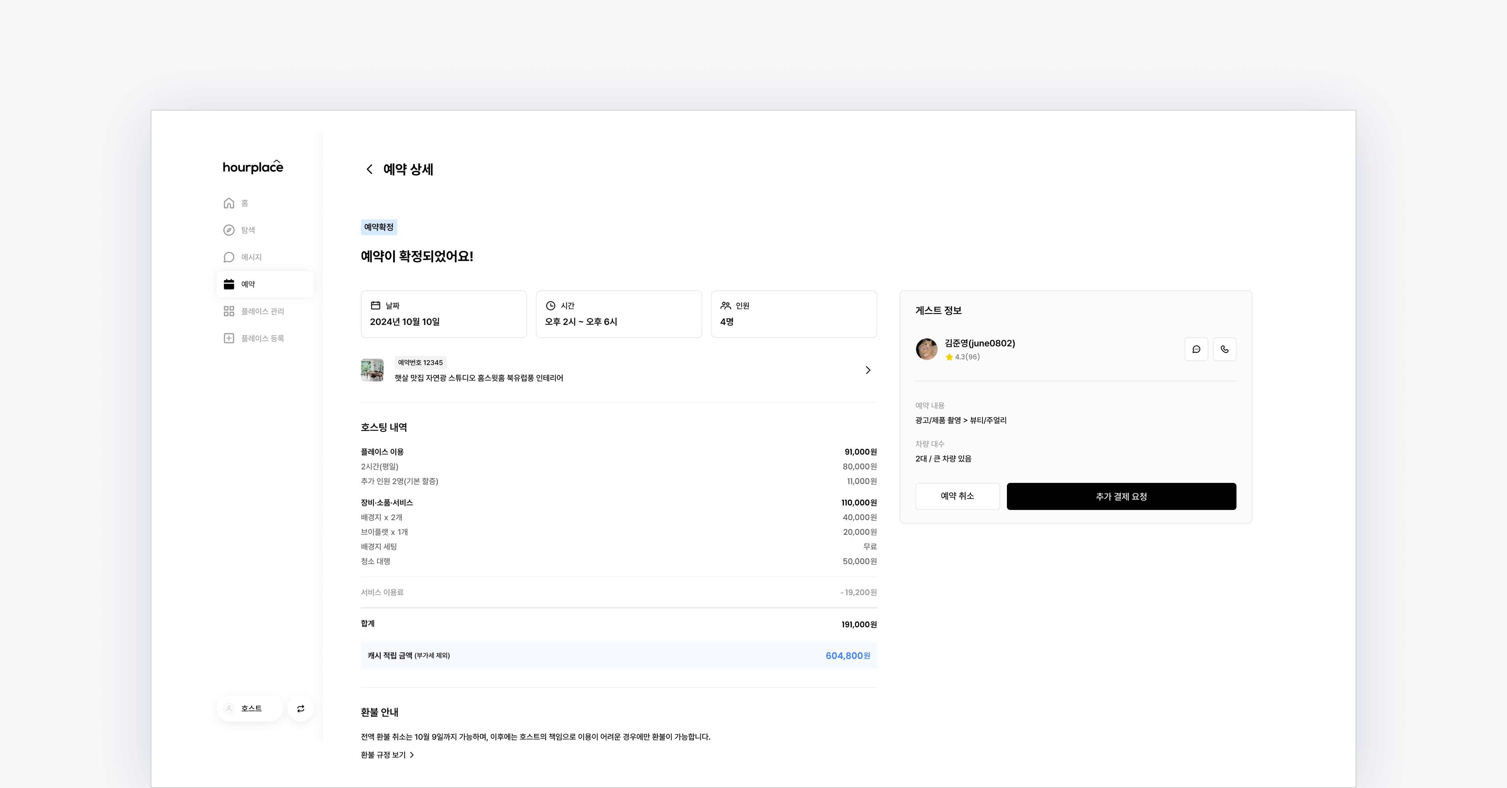This screenshot has width=1507, height=788.
Task: Click the 호스트 mode button
Action: (250, 709)
